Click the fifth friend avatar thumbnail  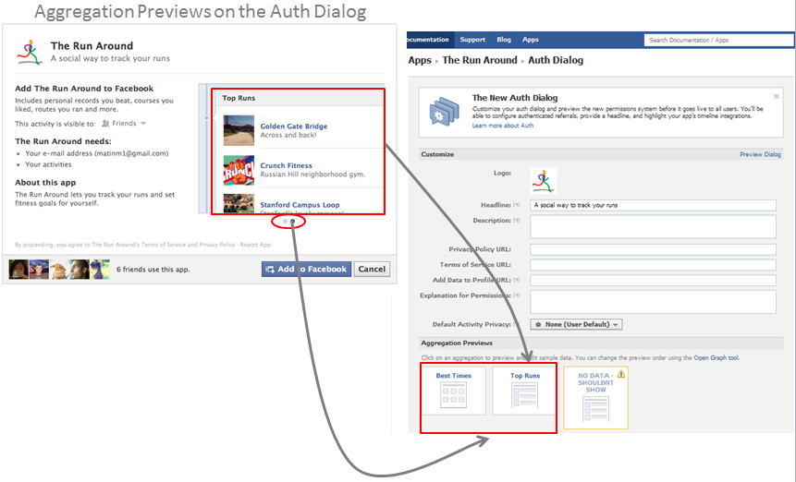[100, 269]
